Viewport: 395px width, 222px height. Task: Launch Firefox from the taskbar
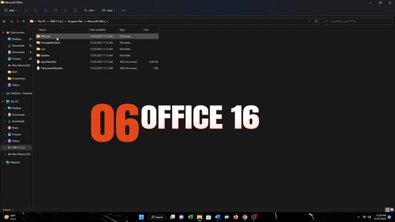click(236, 217)
